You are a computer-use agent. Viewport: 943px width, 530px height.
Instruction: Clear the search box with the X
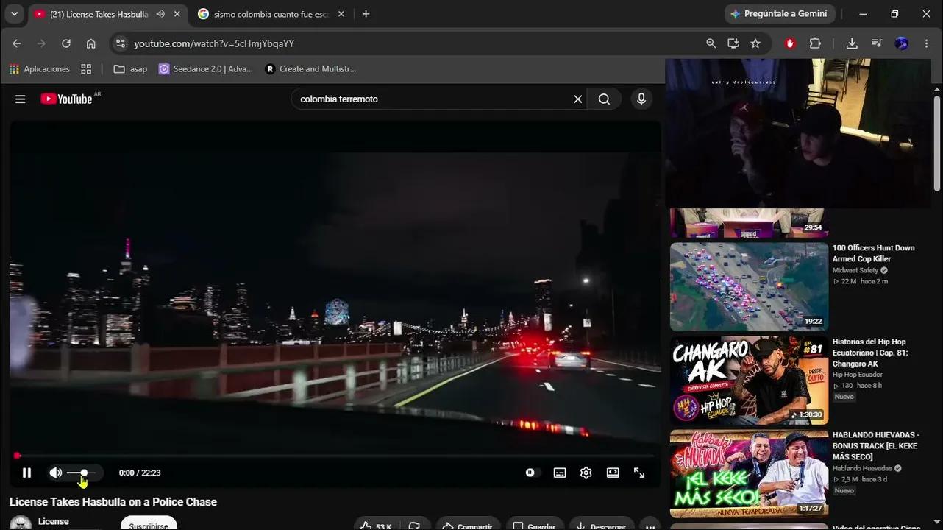(578, 99)
